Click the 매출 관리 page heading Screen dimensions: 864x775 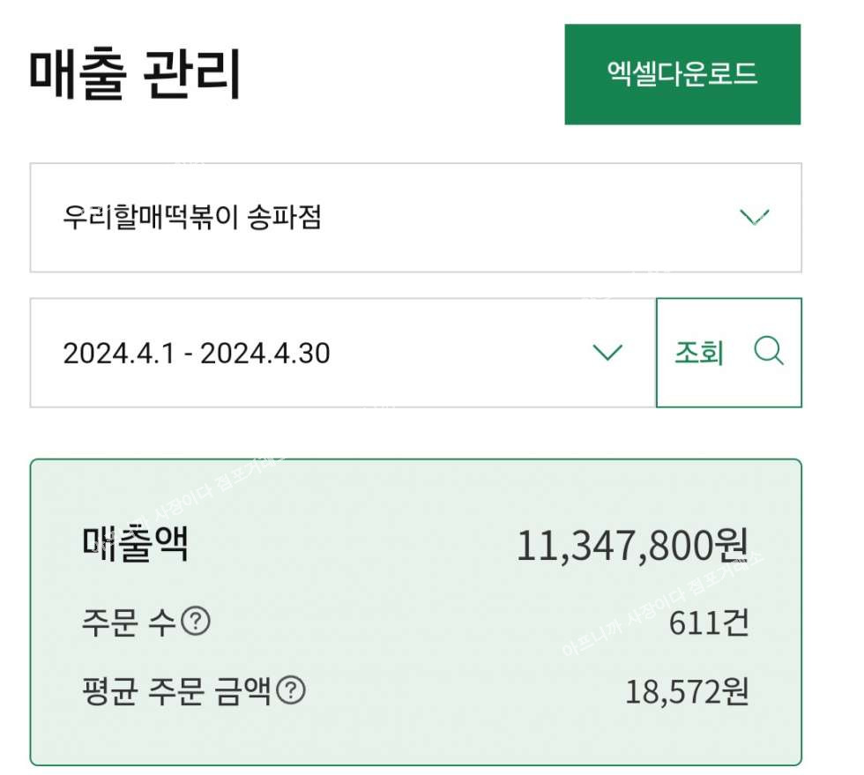point(135,76)
